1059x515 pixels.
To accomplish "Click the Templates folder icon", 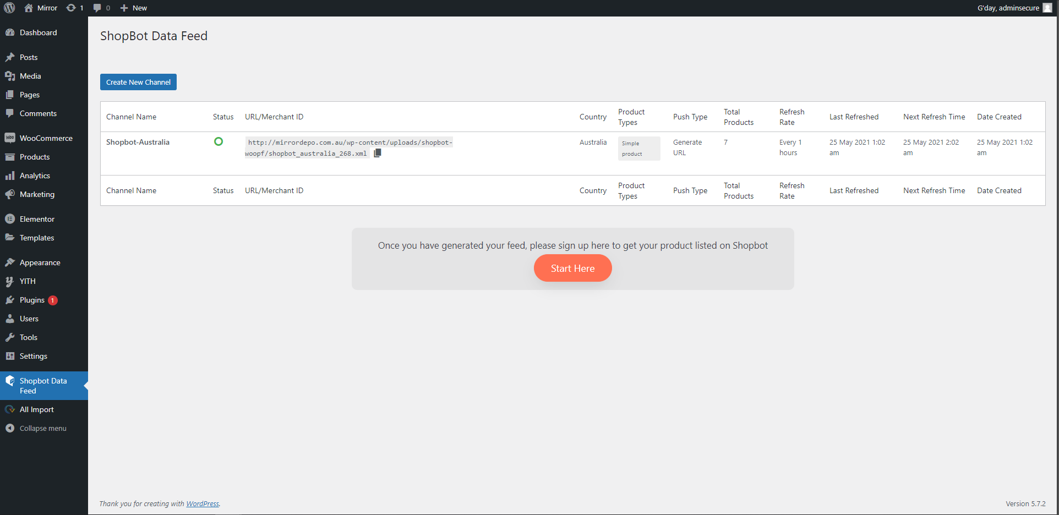I will [10, 238].
